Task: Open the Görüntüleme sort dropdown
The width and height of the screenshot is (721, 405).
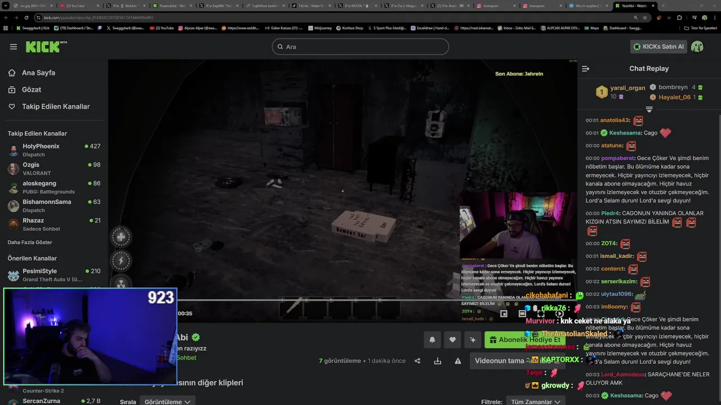Action: click(168, 401)
